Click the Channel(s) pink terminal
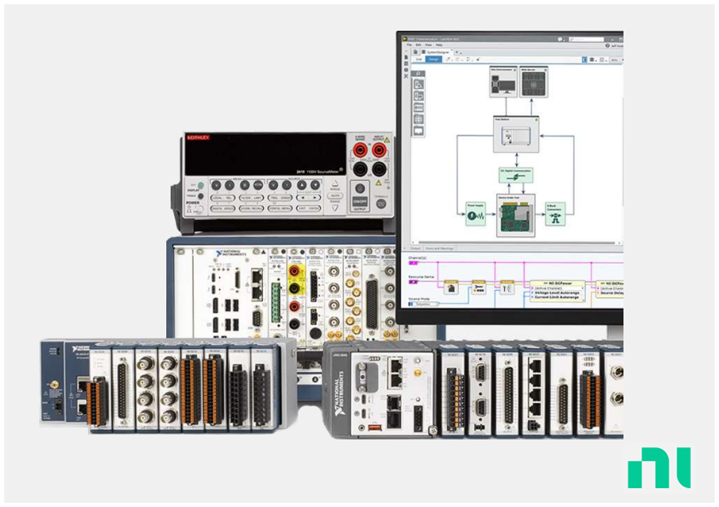 tap(413, 263)
